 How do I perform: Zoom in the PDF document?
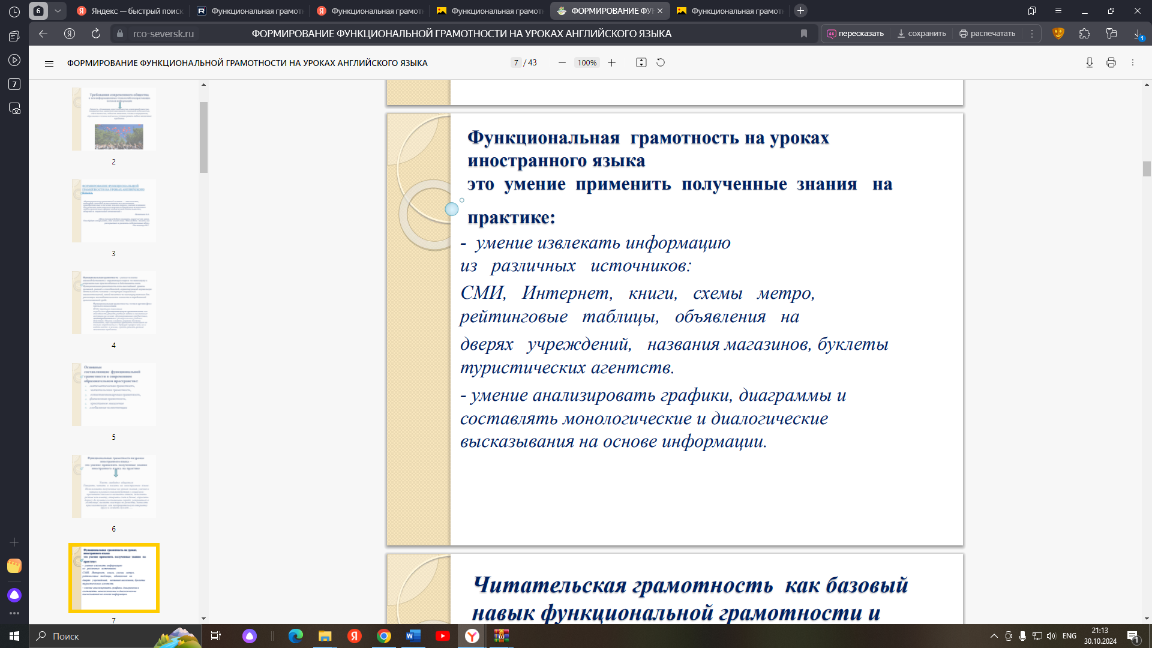(x=611, y=63)
